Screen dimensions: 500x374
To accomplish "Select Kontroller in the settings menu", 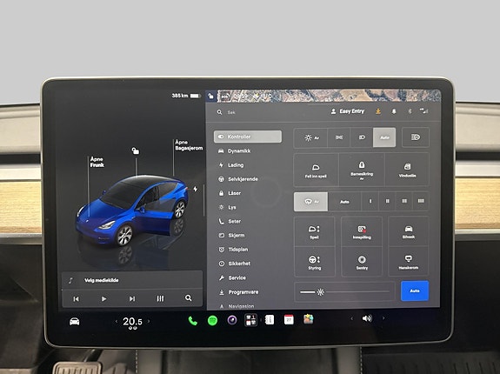I will [248, 137].
